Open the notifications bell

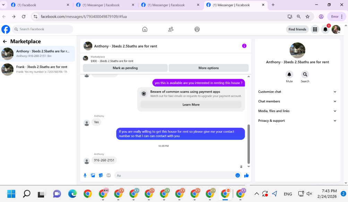(x=325, y=29)
